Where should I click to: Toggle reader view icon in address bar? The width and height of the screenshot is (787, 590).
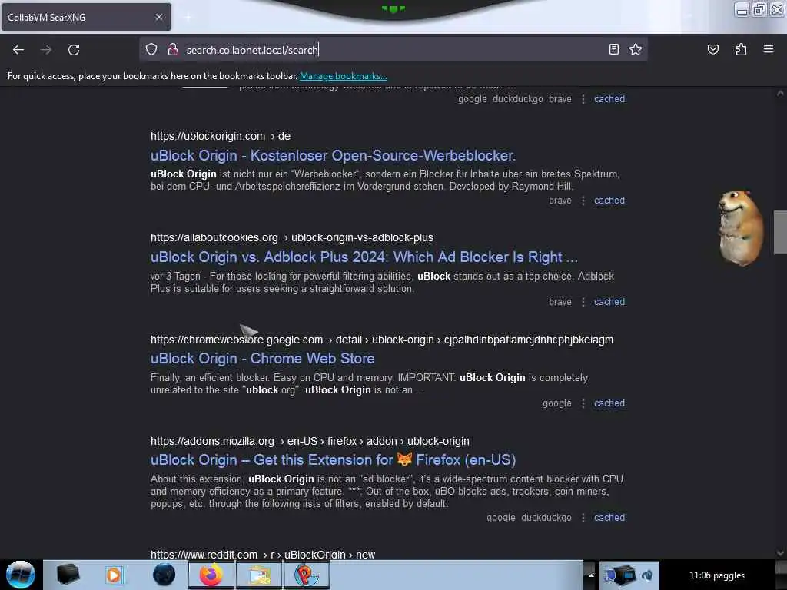click(x=613, y=49)
